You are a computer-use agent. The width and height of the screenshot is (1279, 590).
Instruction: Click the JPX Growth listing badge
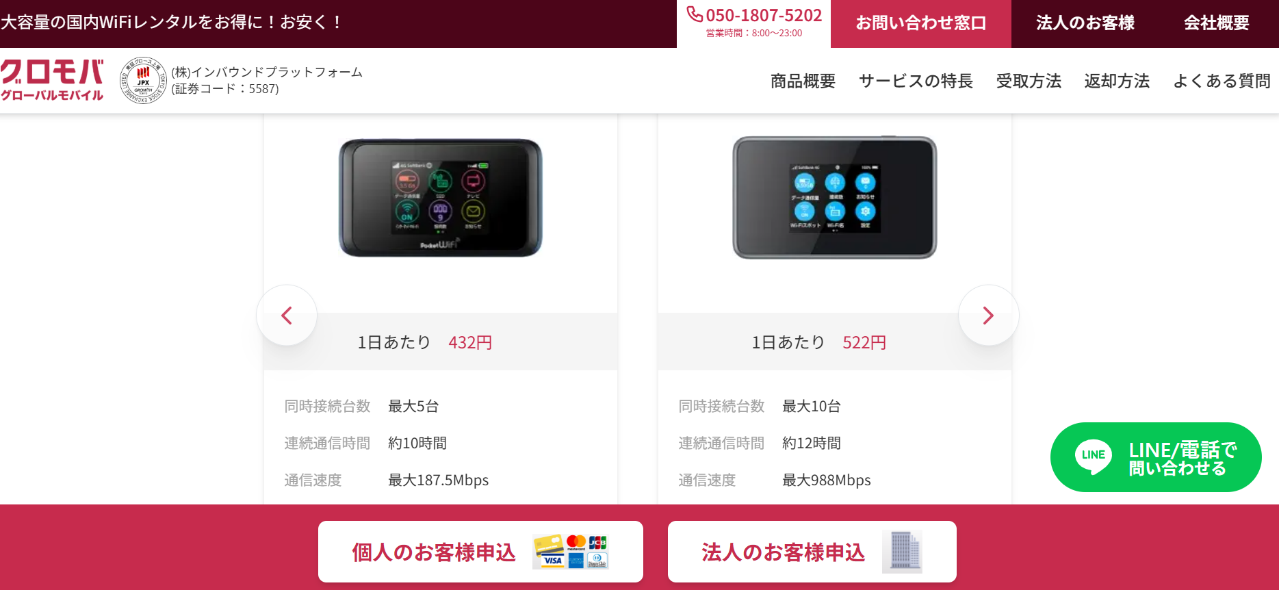click(143, 80)
